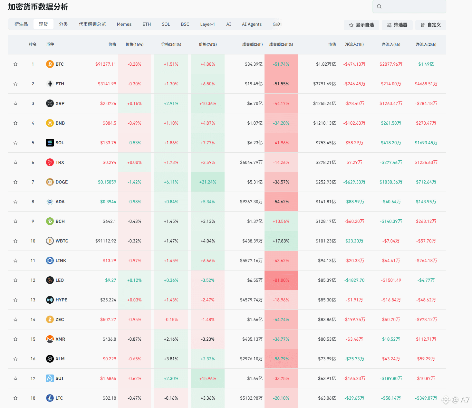This screenshot has height=408, width=472.
Task: Click the HYPE coin name
Action: [61, 300]
